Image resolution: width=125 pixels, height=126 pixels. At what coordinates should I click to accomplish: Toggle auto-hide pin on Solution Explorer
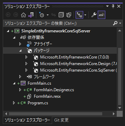113,7
